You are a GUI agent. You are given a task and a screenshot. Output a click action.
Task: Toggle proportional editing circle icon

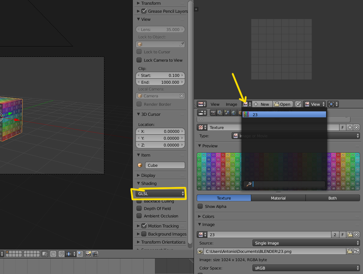click(x=53, y=254)
